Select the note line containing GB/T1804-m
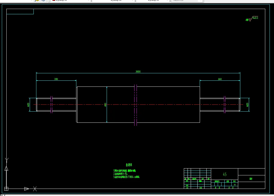 coord(127,177)
